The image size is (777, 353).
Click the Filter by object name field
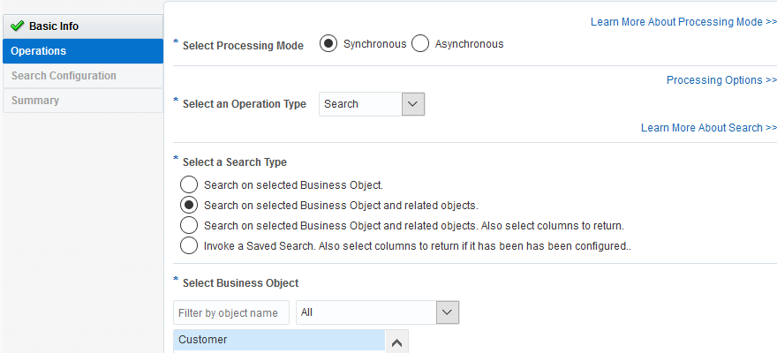tap(230, 312)
